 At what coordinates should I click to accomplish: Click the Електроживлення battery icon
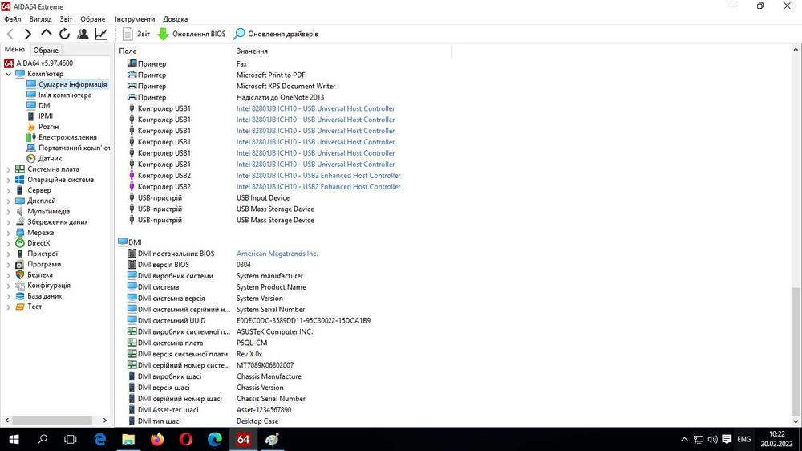click(x=31, y=137)
